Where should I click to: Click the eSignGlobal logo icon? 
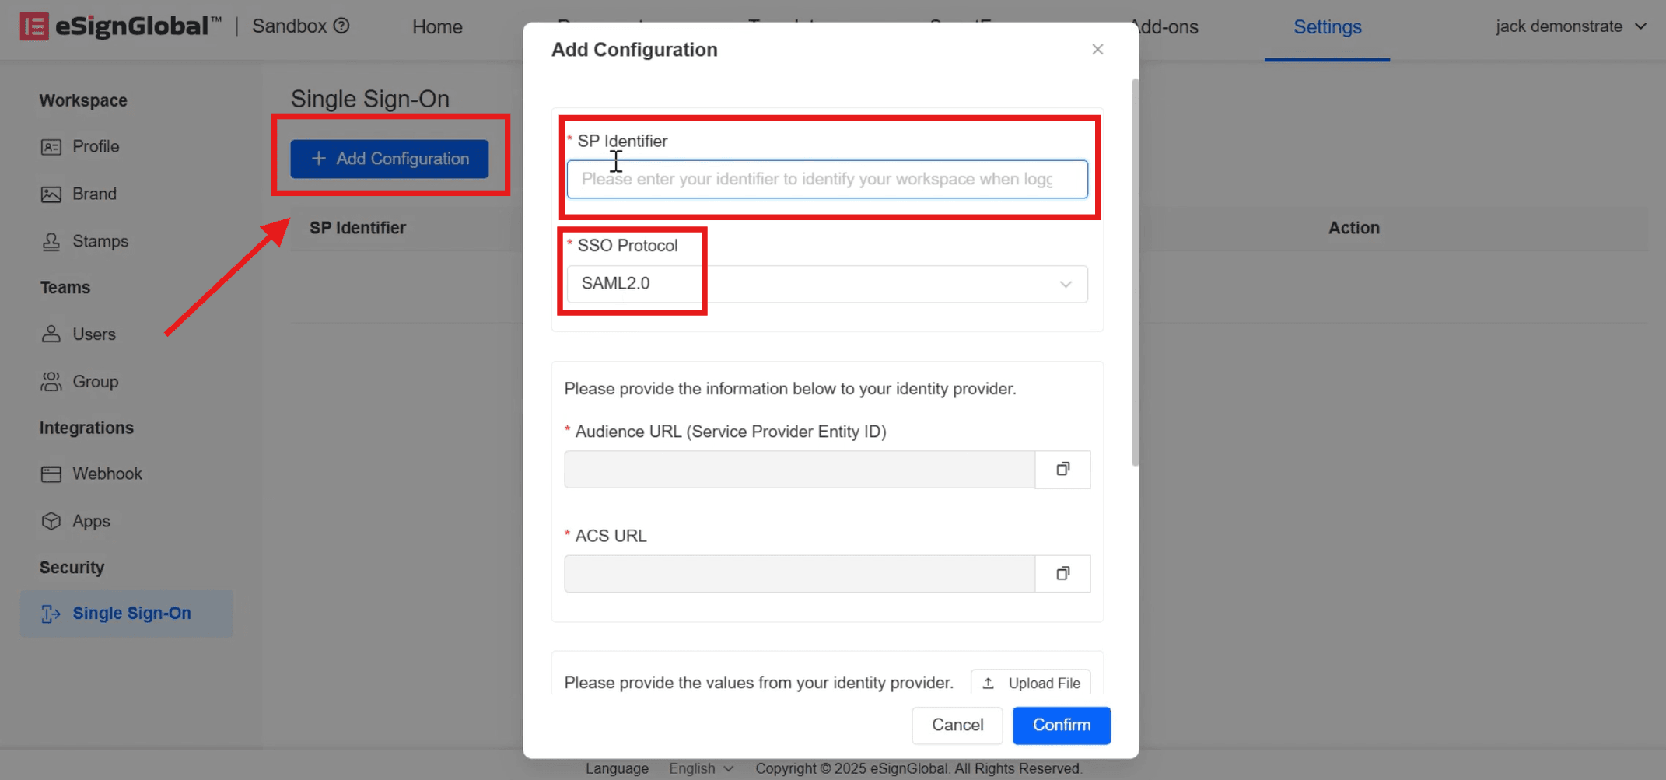[x=34, y=26]
